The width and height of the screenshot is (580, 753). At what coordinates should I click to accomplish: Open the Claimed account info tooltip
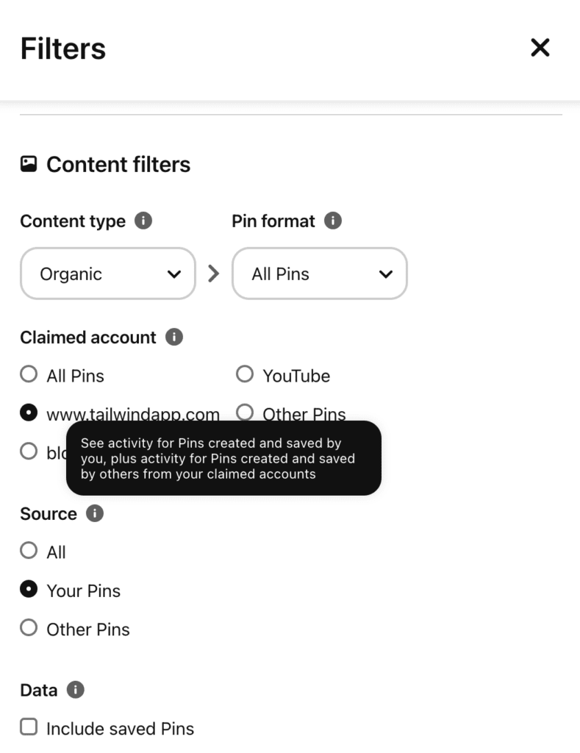pos(176,337)
